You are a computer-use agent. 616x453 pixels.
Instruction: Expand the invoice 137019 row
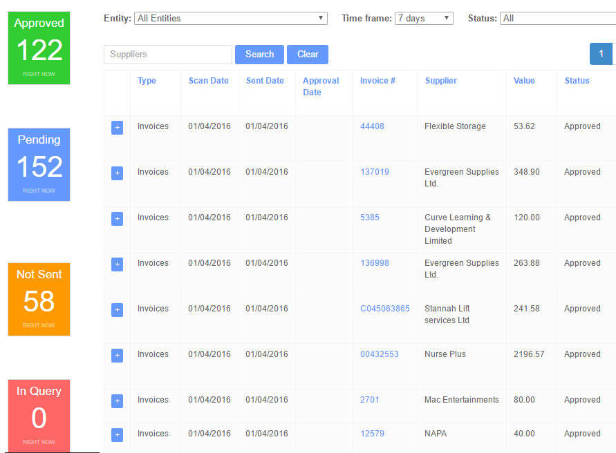point(117,173)
